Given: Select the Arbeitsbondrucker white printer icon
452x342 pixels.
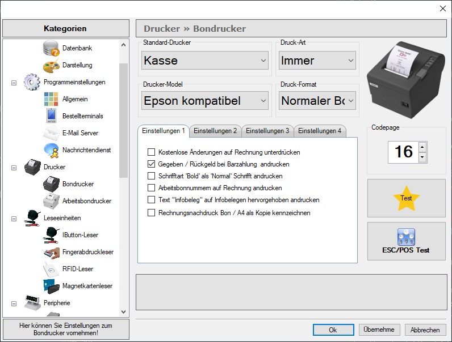Looking at the screenshot, I should pos(51,201).
